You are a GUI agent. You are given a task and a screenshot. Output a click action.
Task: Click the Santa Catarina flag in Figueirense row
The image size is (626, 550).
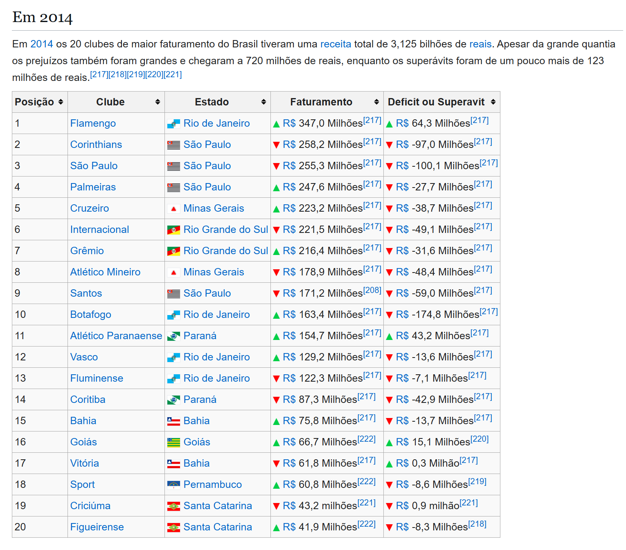click(x=173, y=528)
